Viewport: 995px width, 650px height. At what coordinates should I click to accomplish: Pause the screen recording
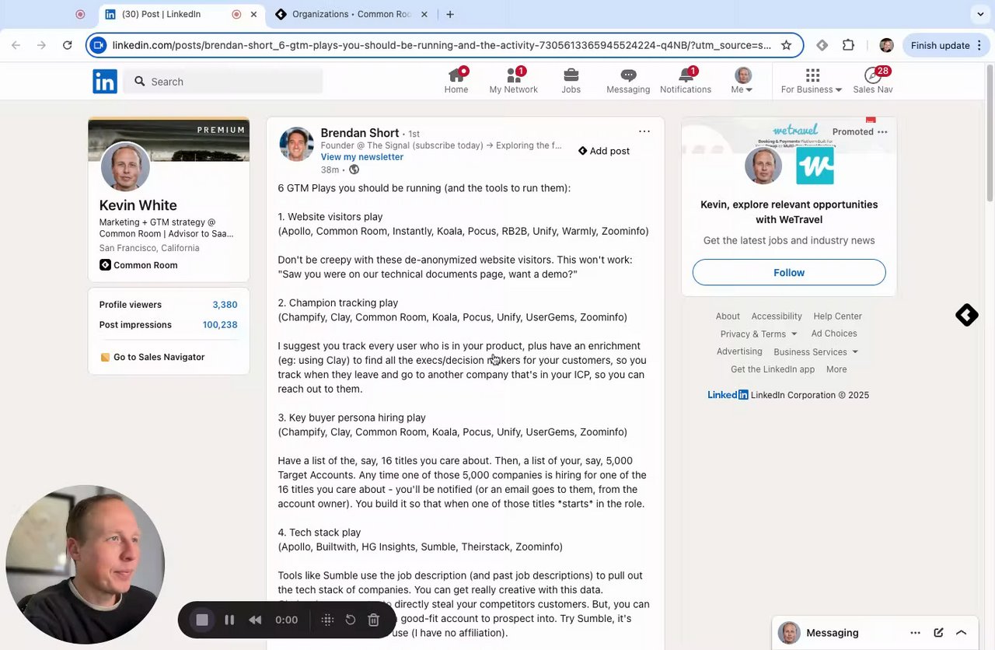pyautogui.click(x=229, y=620)
